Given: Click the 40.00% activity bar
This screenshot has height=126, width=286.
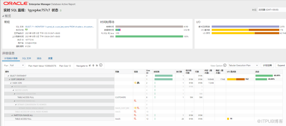Looking at the screenshot, I should pyautogui.click(x=261, y=79).
